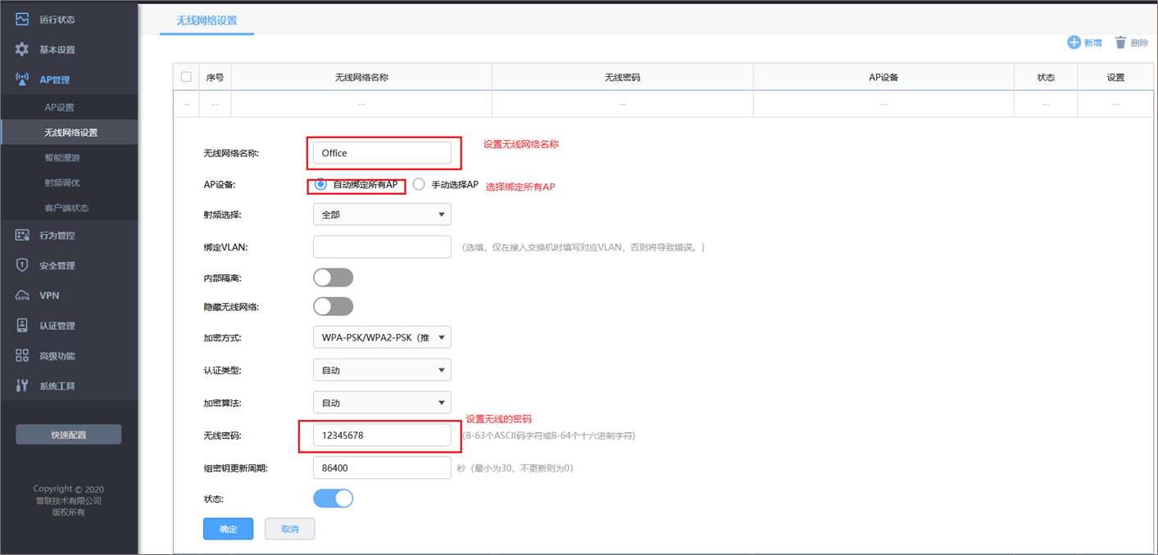Select the 安全管理 shield icon
The image size is (1158, 555).
click(22, 264)
